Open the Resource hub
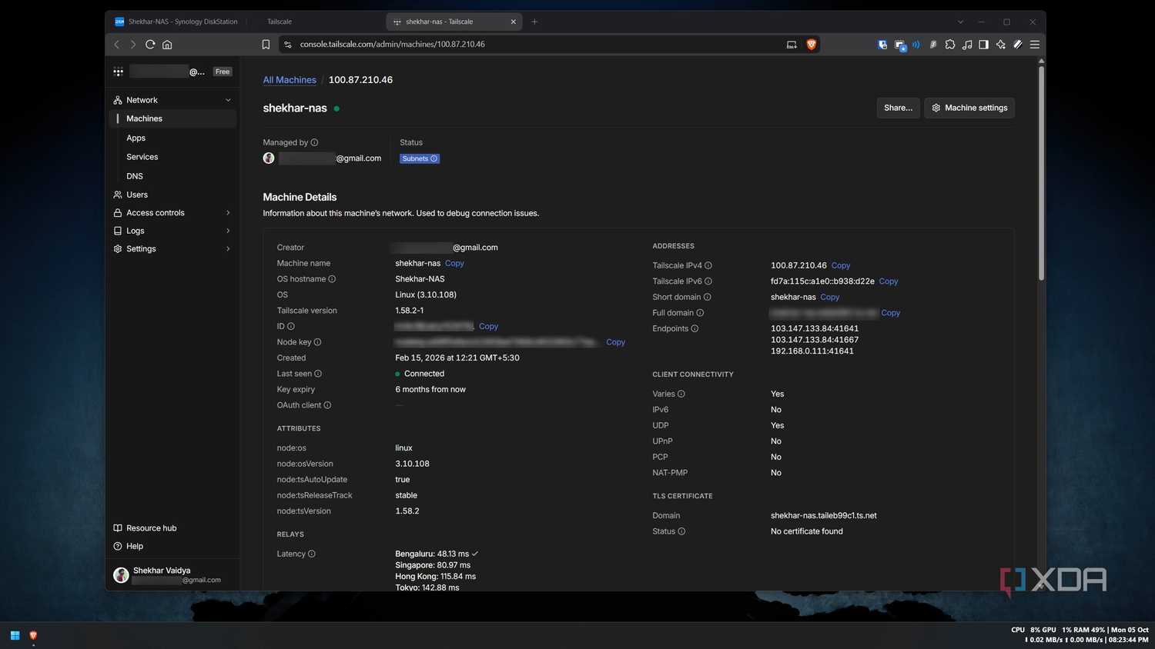1155x649 pixels. coord(145,528)
